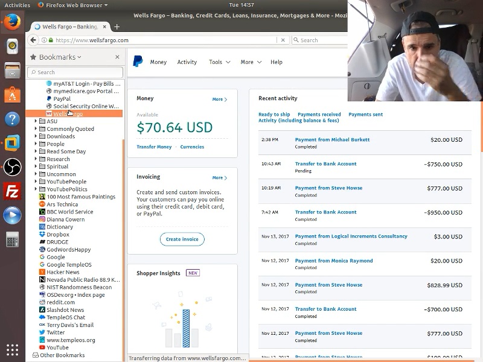Screen dimensions: 483x362
Task: Expand the Research bookmark folder
Action: 36,159
